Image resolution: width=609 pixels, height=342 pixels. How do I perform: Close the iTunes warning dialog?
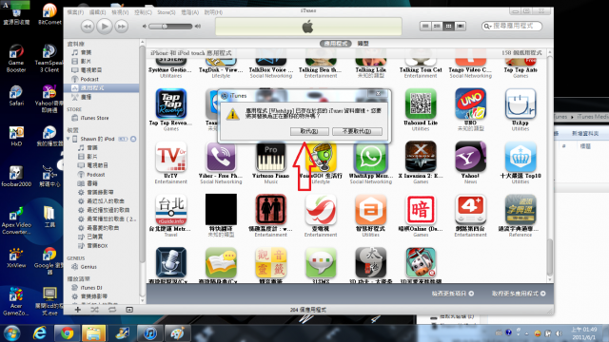pyautogui.click(x=378, y=93)
